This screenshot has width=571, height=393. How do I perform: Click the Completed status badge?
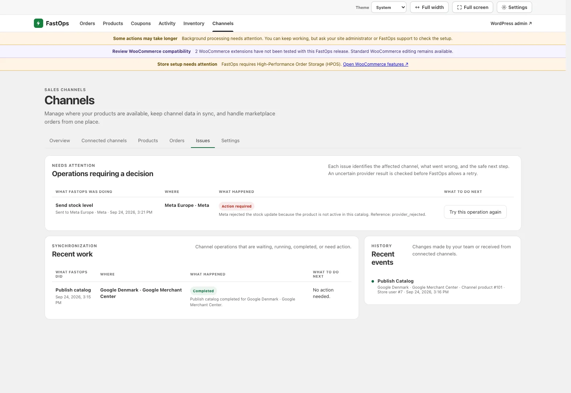coord(203,291)
